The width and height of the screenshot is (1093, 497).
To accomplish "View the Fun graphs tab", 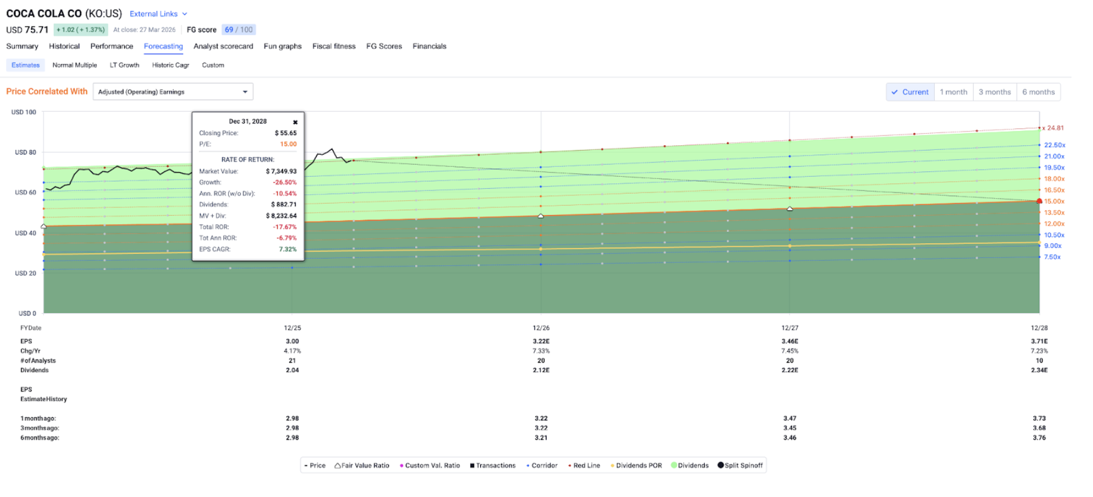I will (283, 46).
